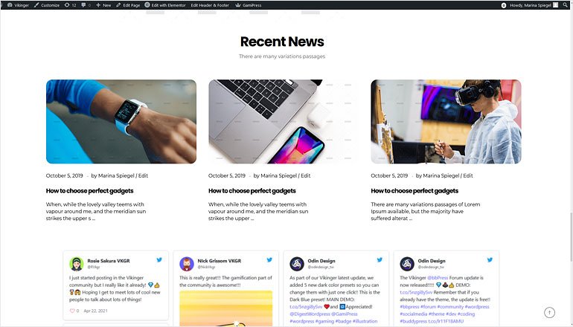This screenshot has width=573, height=327.
Task: Click Odin Design avatar on the bbPress tweet
Action: point(407,264)
